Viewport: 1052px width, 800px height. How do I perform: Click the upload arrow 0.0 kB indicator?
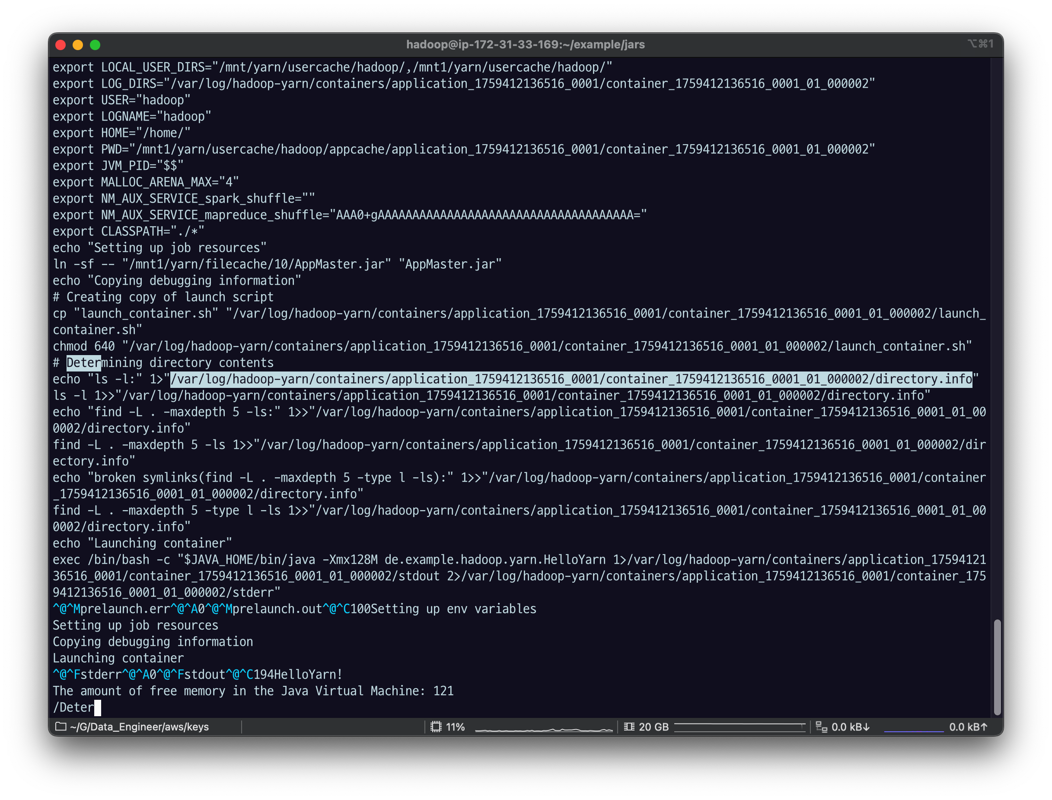coord(968,727)
